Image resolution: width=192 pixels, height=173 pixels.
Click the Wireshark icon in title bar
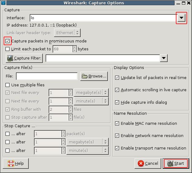[3, 3]
